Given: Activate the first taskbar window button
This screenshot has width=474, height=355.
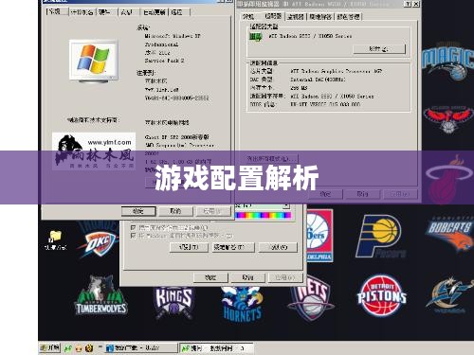Looking at the screenshot, I should point(141,348).
